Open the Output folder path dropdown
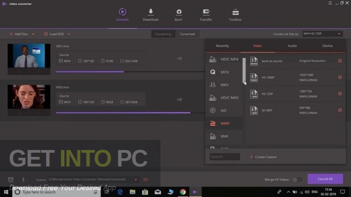The width and height of the screenshot is (351, 197). point(136,180)
